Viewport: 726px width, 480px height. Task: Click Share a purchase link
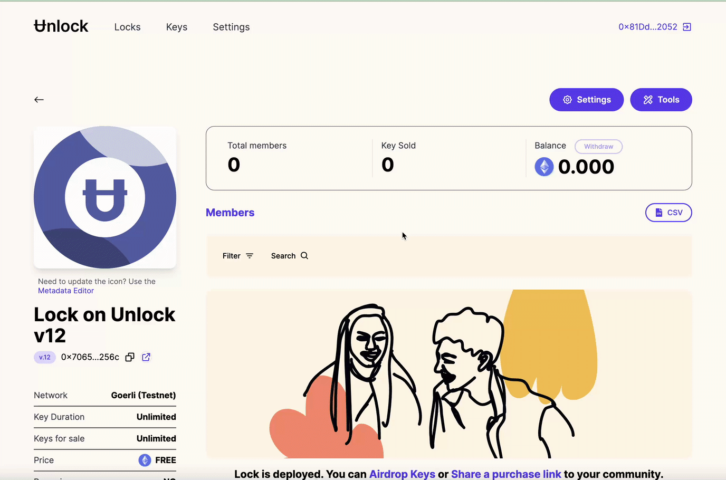(x=506, y=474)
